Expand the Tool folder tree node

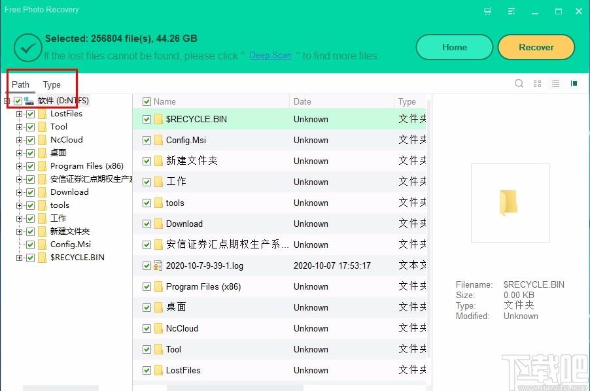(19, 127)
